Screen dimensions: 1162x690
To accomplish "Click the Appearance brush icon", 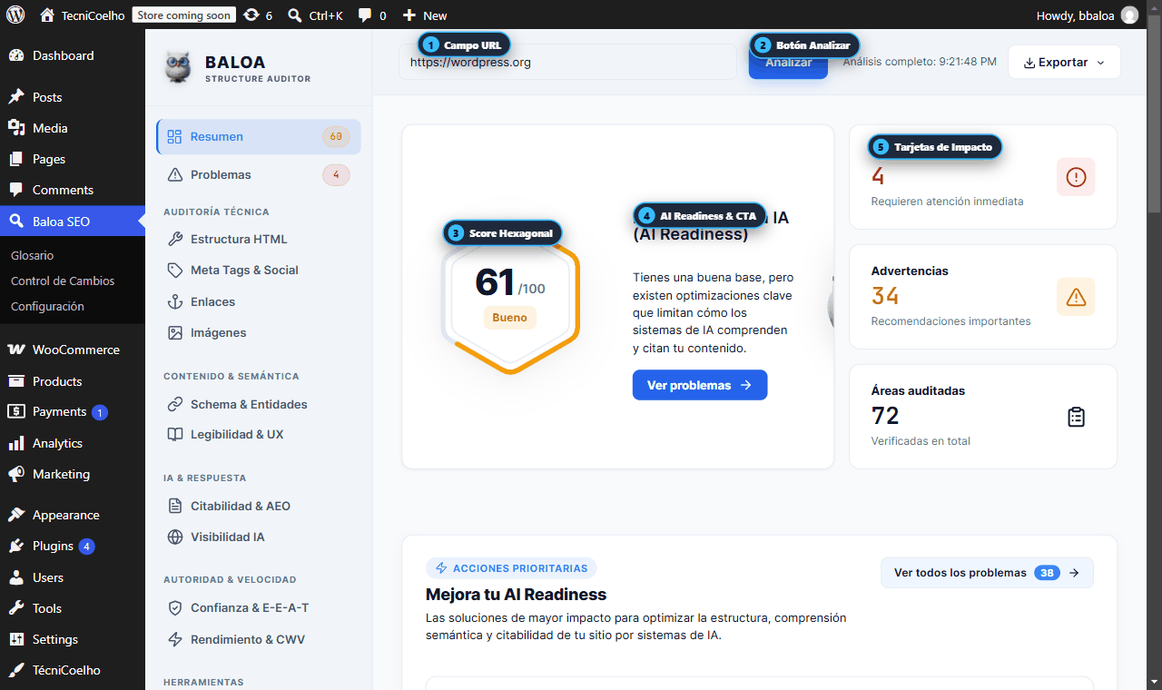I will [x=16, y=515].
